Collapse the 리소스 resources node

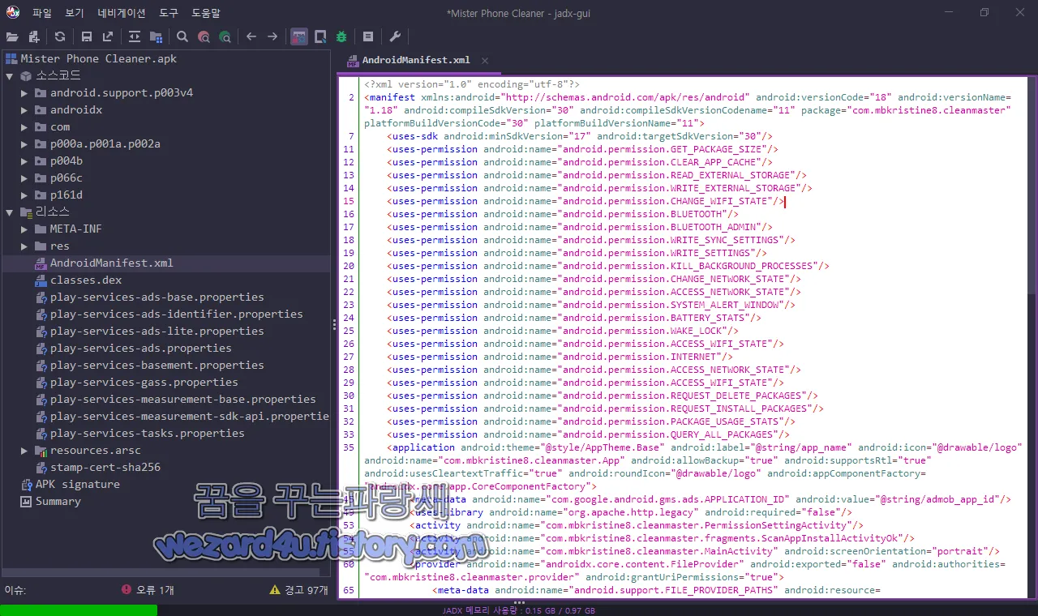pos(10,212)
